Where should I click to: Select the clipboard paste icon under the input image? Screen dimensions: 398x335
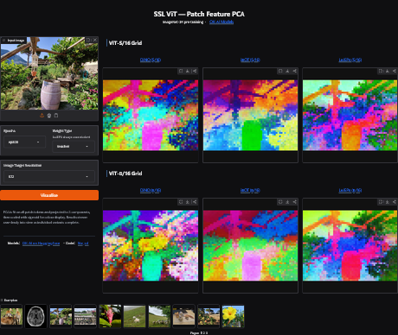coord(56,116)
